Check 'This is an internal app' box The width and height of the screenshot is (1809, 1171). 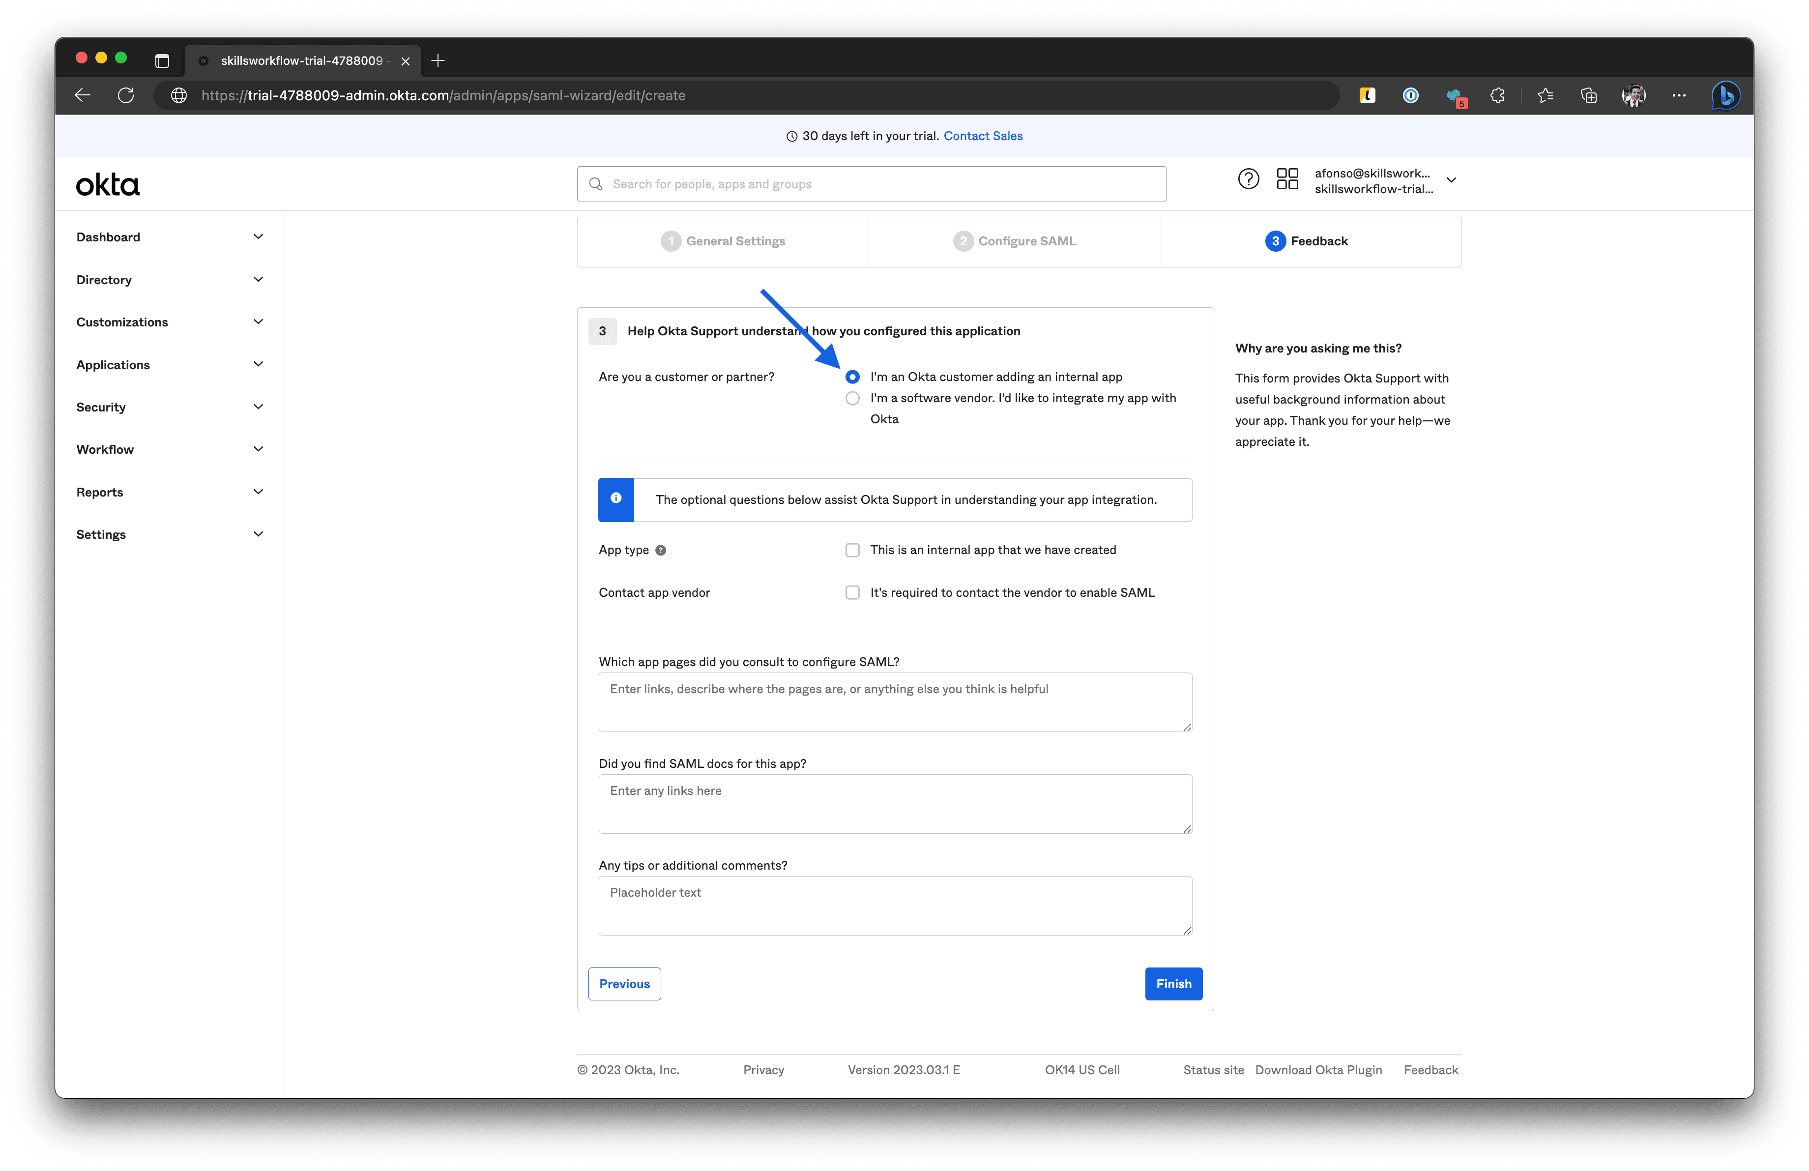point(853,550)
